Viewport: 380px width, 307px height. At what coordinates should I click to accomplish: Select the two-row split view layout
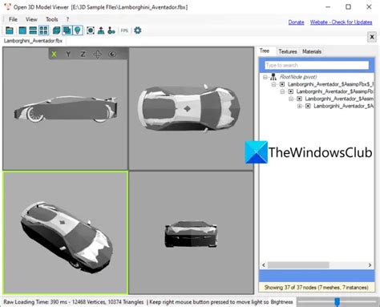(x=33, y=30)
